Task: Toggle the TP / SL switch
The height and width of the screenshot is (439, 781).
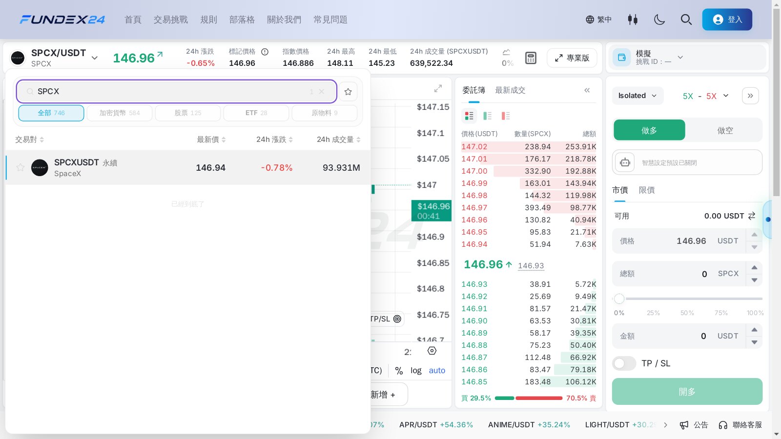Action: click(x=624, y=363)
